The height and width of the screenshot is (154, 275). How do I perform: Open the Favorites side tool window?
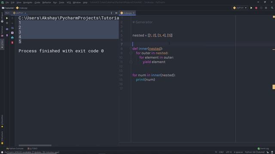(x=2, y=121)
